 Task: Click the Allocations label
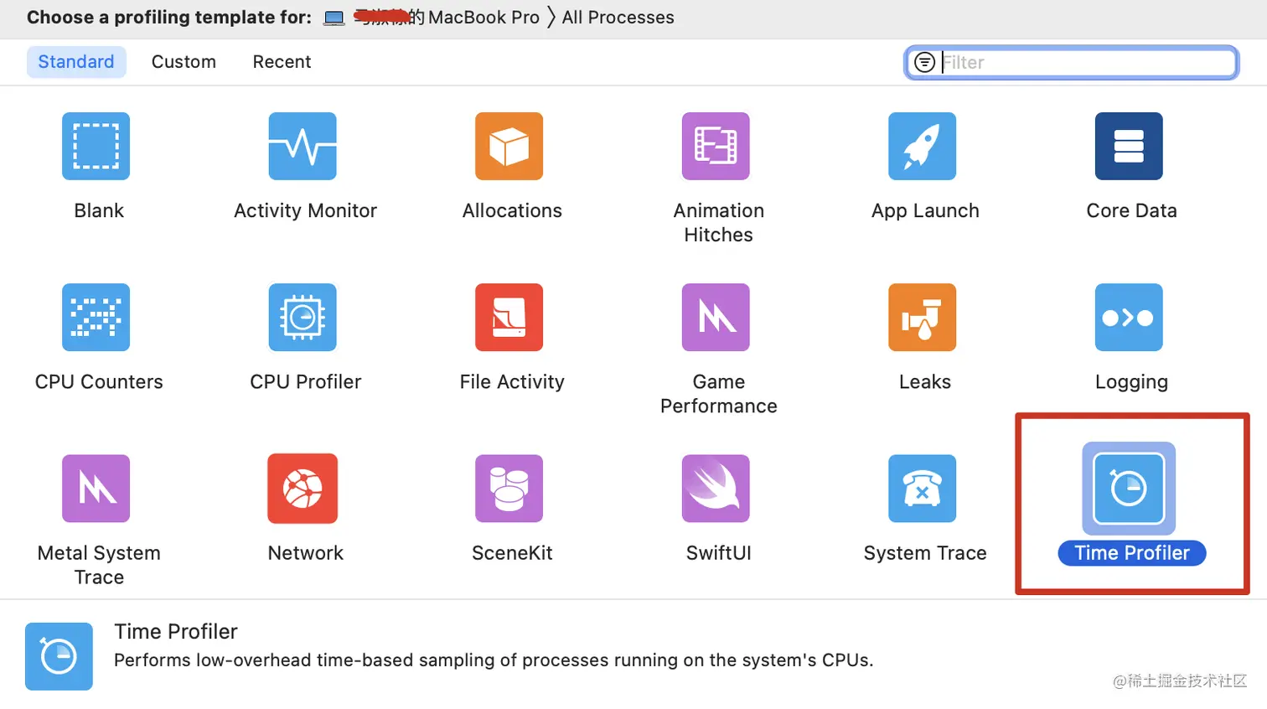click(512, 210)
